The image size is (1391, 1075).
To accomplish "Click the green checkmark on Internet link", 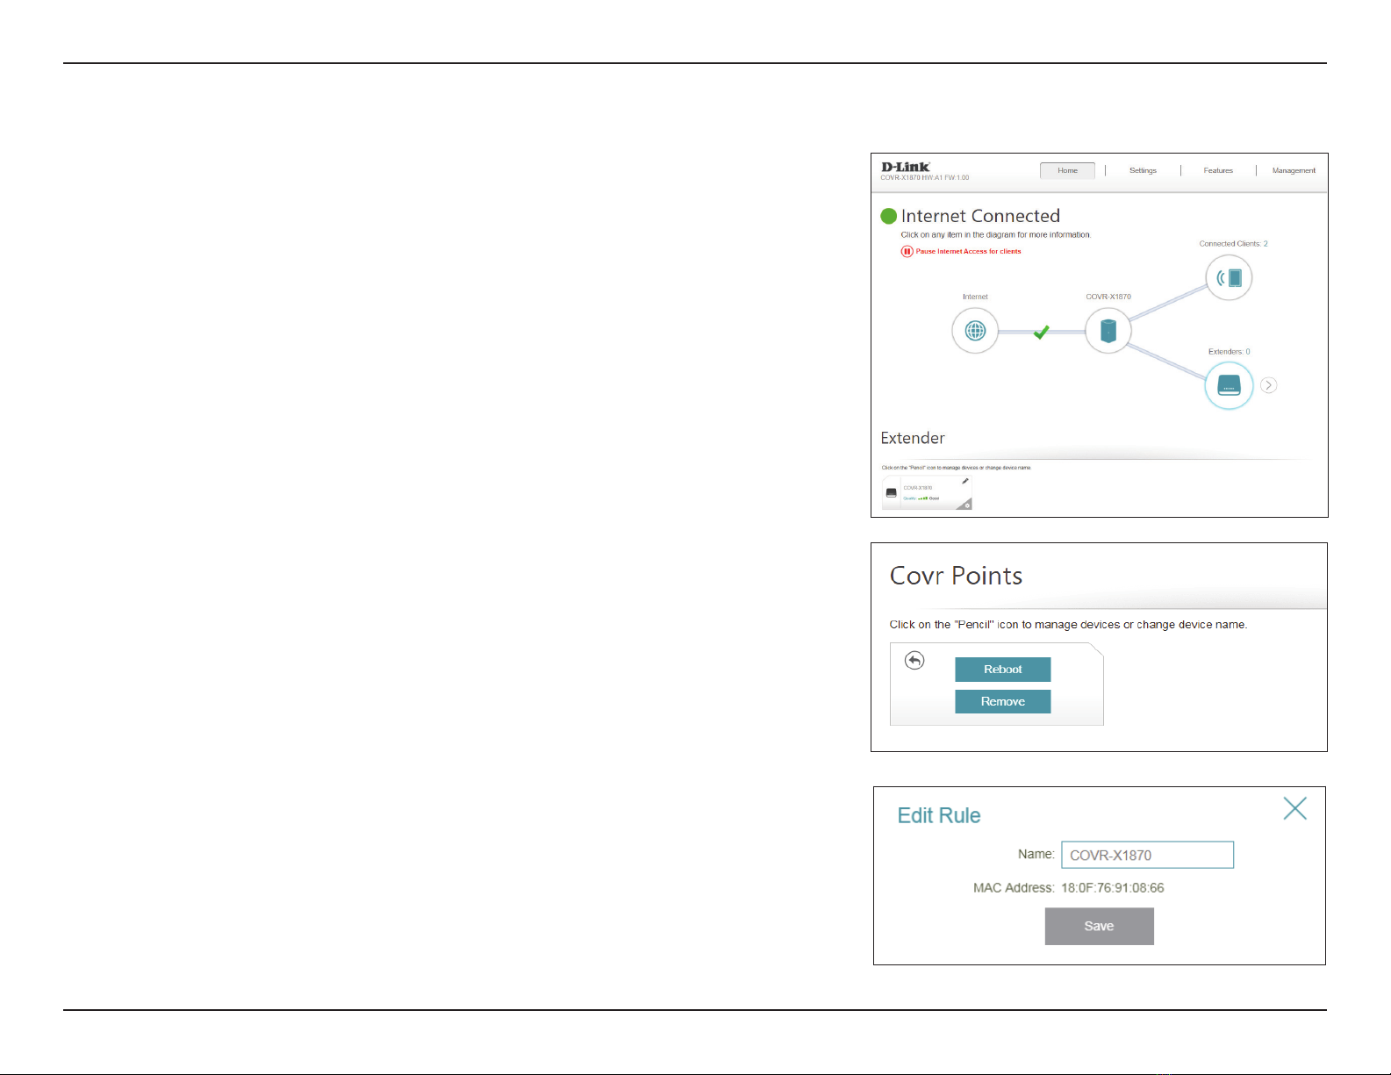I will tap(1041, 332).
